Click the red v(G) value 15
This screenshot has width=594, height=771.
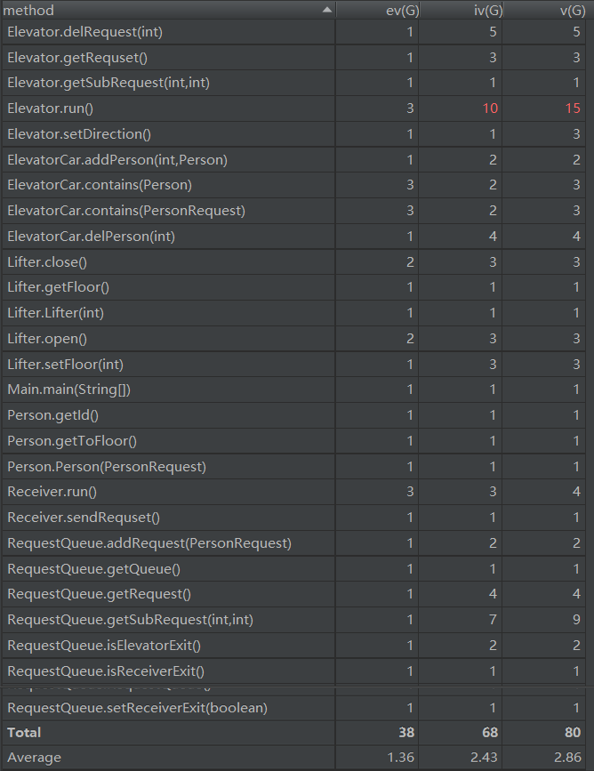pyautogui.click(x=572, y=108)
